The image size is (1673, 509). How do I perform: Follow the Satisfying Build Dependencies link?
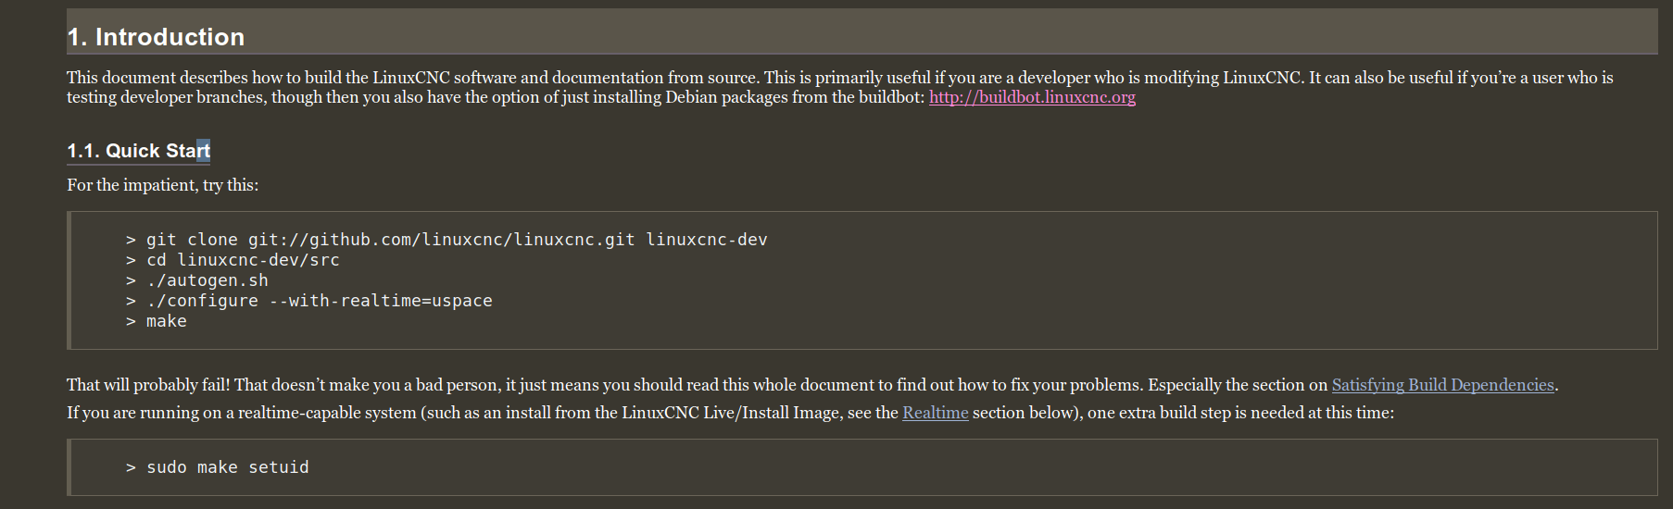click(x=1442, y=385)
